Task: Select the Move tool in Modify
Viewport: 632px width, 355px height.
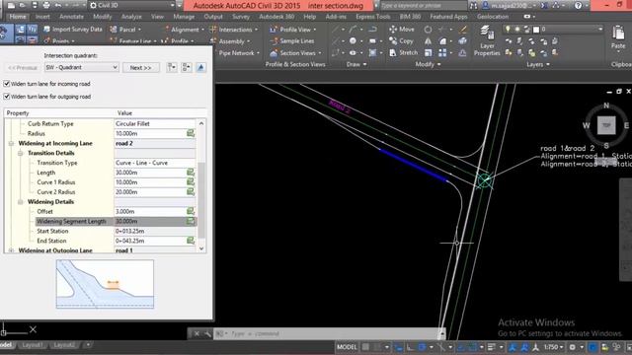Action: click(401, 30)
